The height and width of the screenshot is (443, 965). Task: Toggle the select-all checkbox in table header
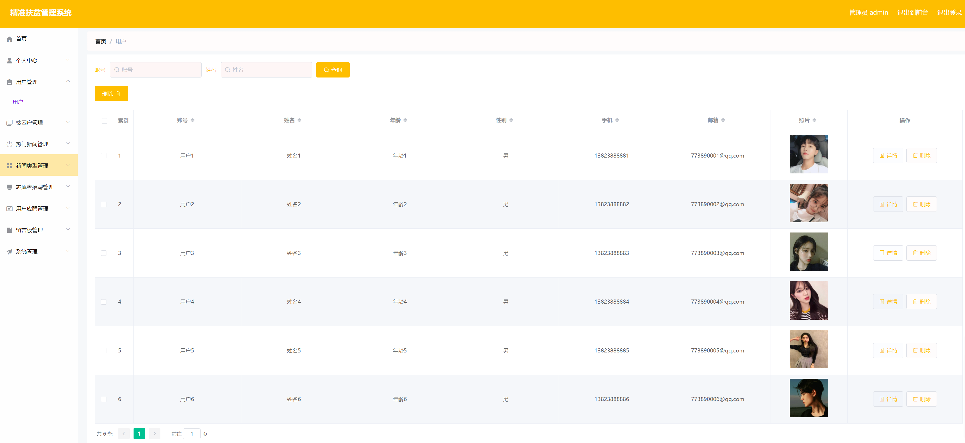pos(105,120)
